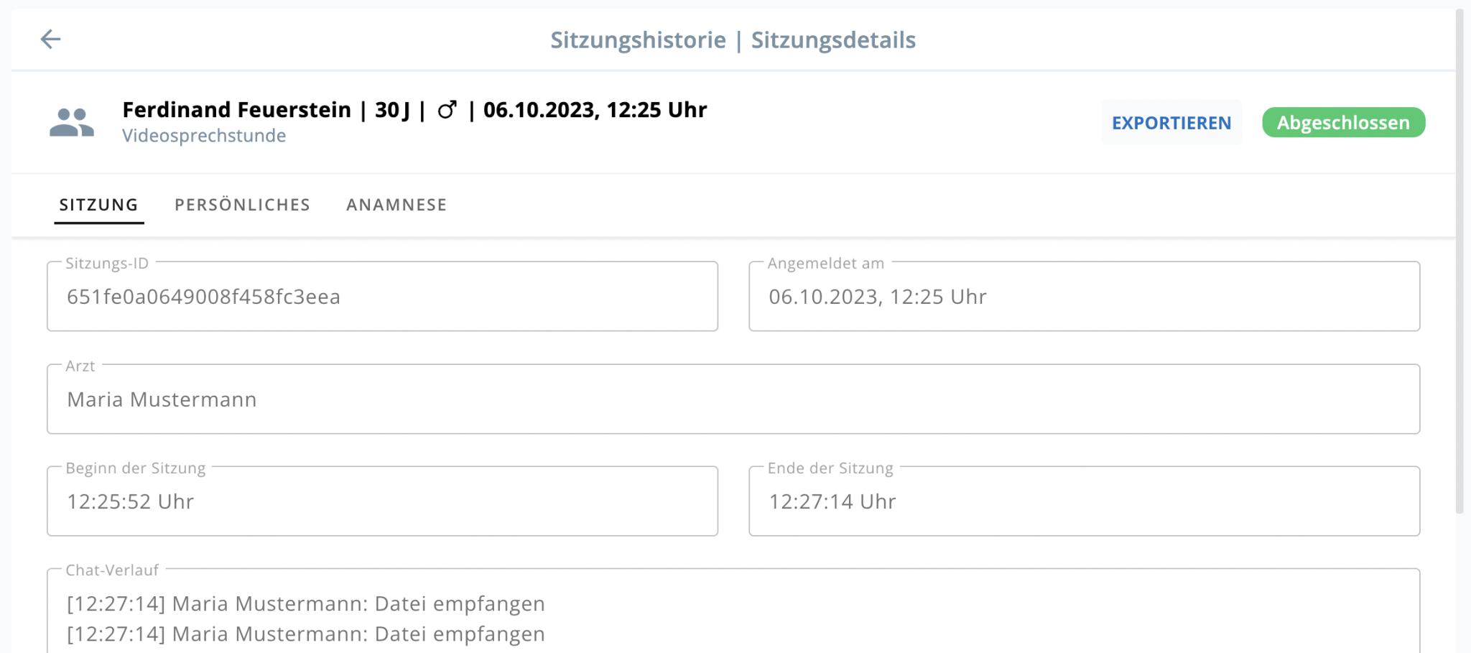Switch to the PERSÖNLICHES tab

pyautogui.click(x=242, y=205)
